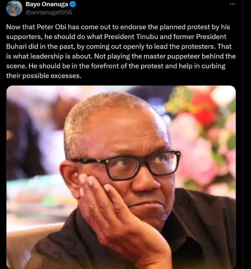This screenshot has width=251, height=269.
Task: Click the blue verified badge
Action: tap(73, 4)
